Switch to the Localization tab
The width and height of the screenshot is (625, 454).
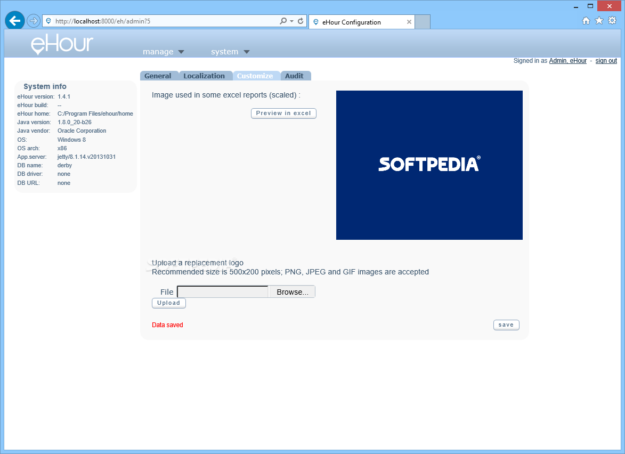(x=205, y=76)
